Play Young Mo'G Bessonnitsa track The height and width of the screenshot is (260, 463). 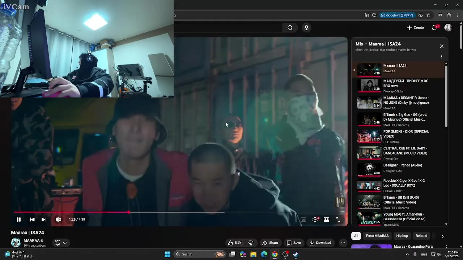click(398, 219)
